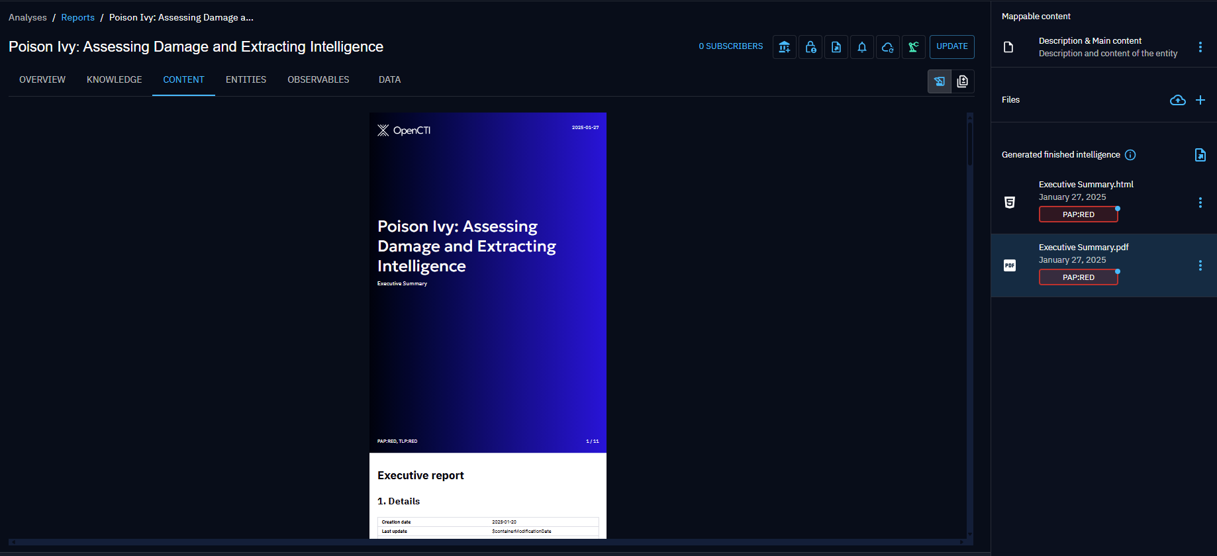This screenshot has width=1217, height=556.
Task: Click the plus icon to add a file
Action: tap(1200, 100)
